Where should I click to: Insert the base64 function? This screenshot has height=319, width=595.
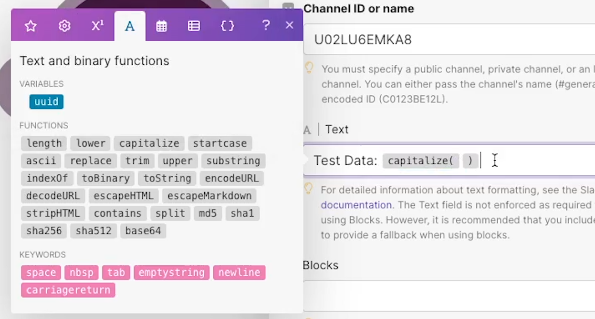(143, 230)
